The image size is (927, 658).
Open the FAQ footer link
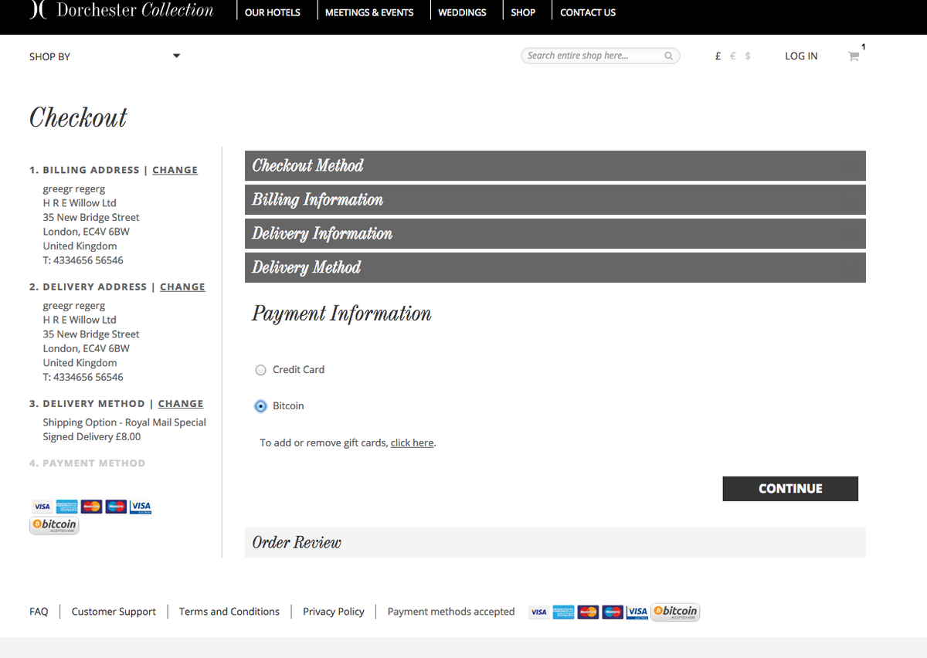39,612
